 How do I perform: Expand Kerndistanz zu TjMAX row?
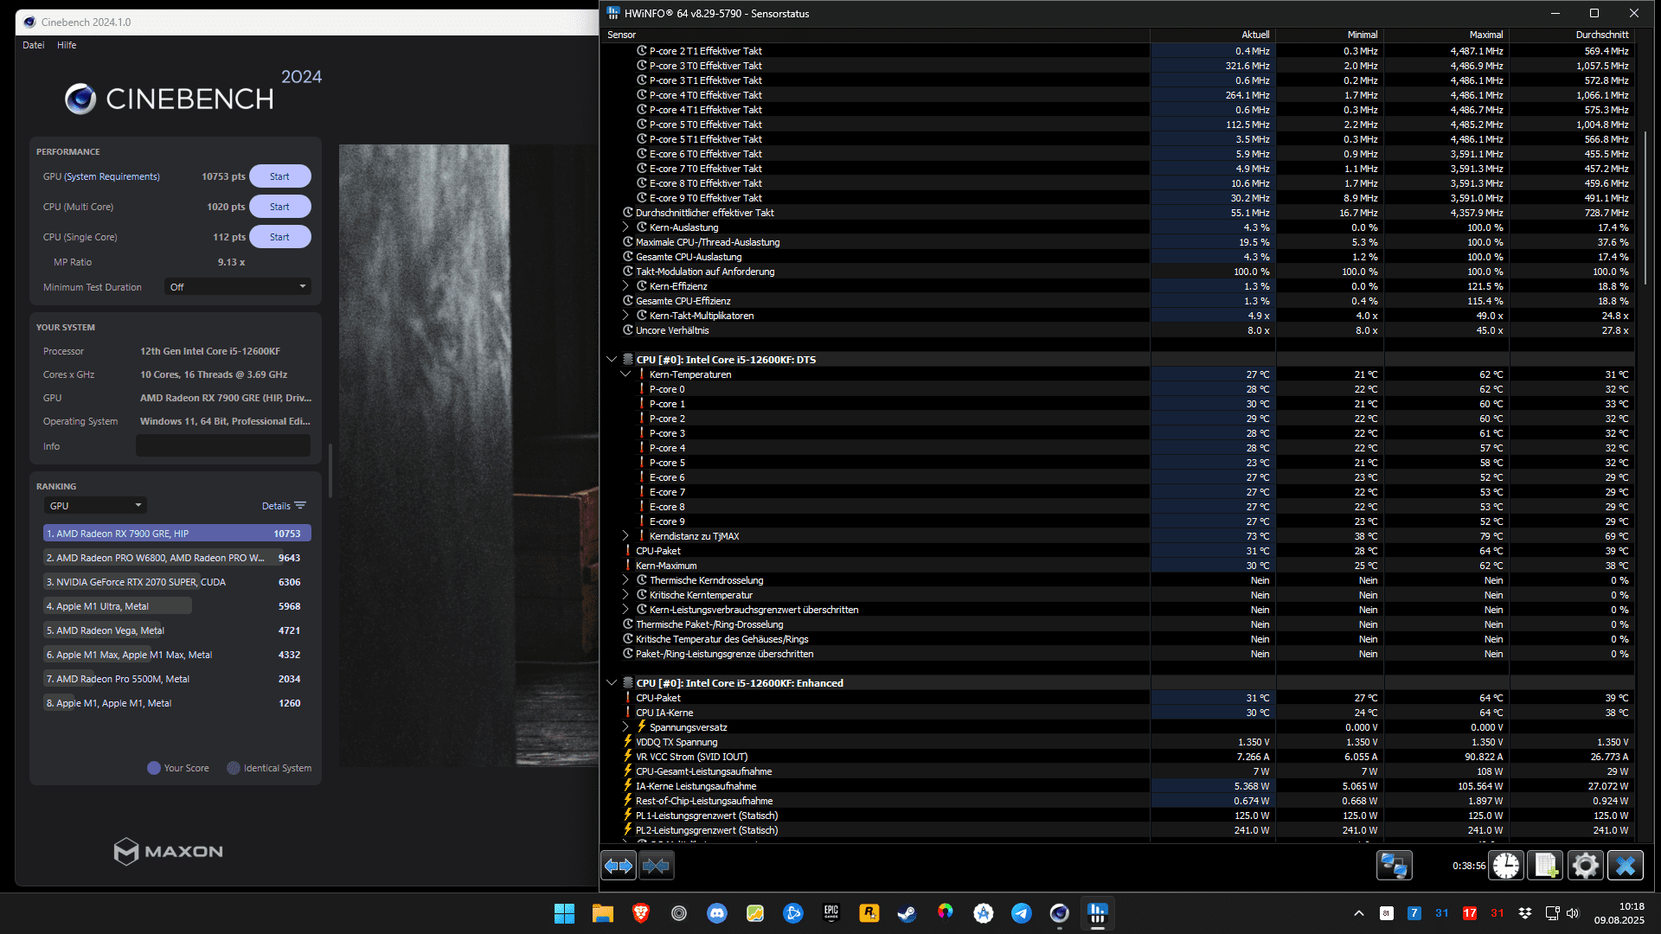click(625, 536)
